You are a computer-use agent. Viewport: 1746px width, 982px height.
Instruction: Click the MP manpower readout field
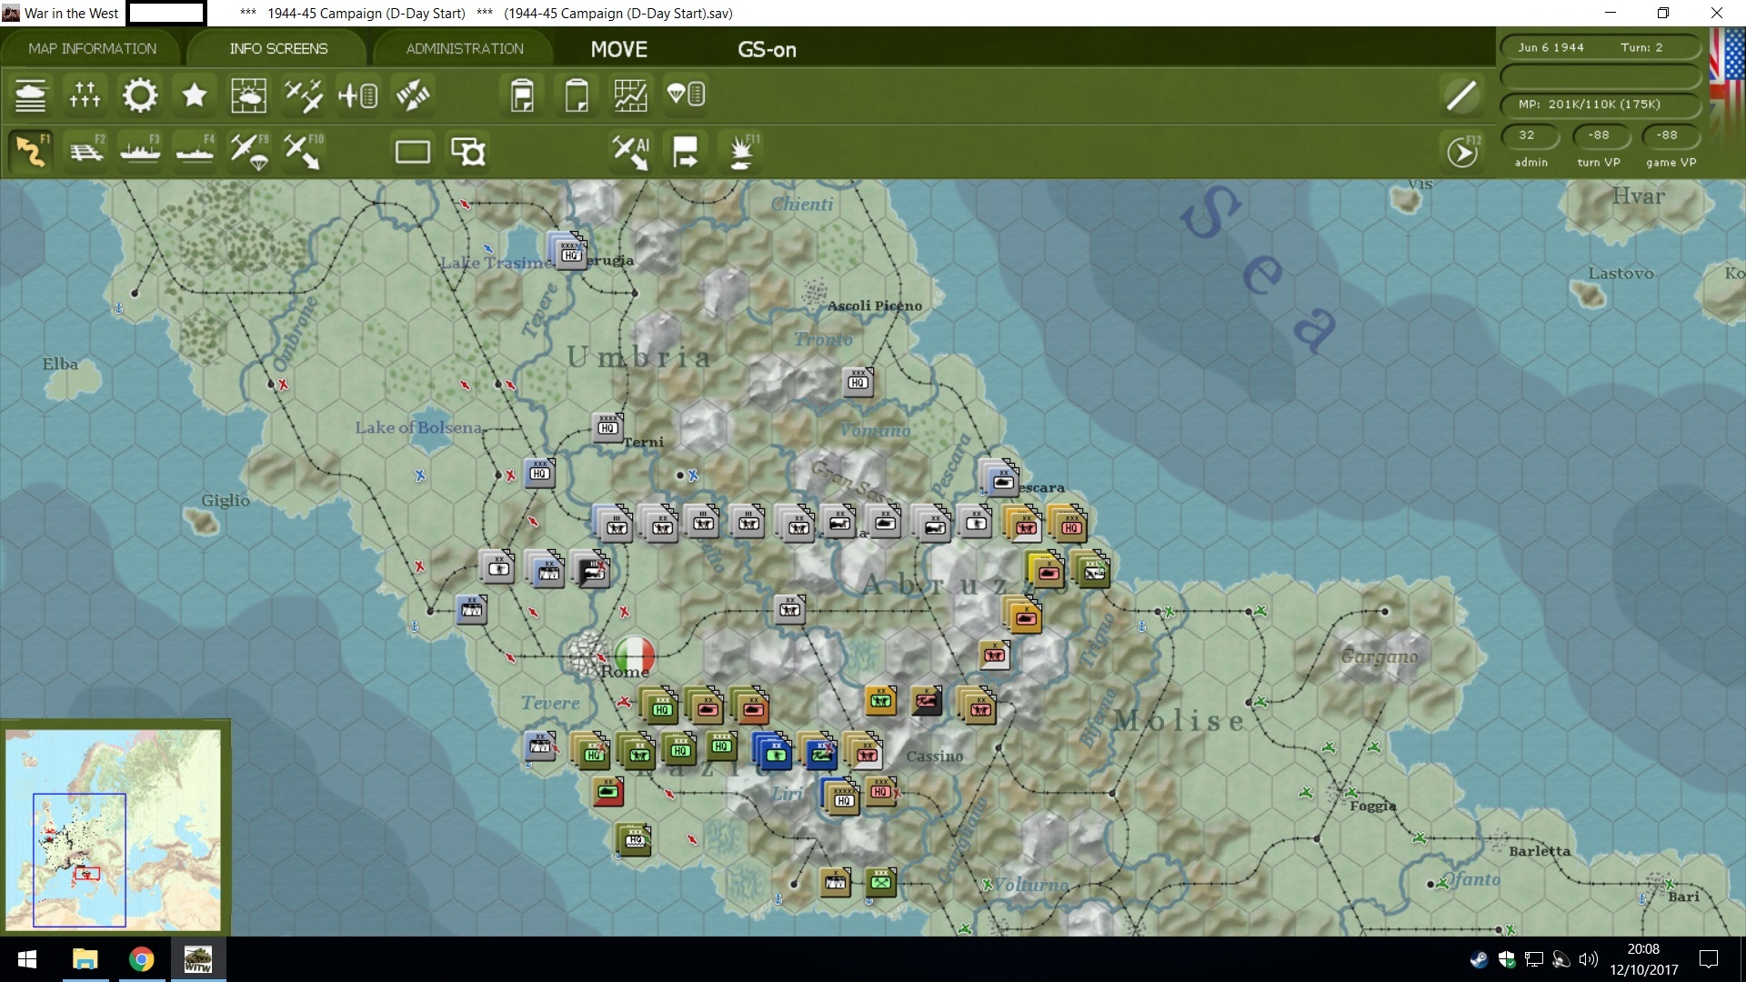(x=1600, y=104)
